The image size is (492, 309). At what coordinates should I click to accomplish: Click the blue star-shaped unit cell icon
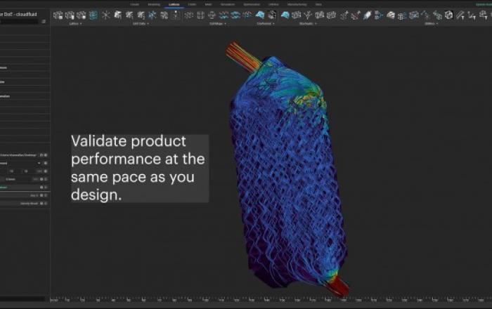(153, 15)
